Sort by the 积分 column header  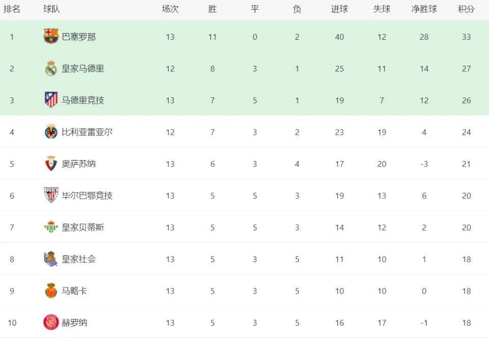(x=466, y=9)
